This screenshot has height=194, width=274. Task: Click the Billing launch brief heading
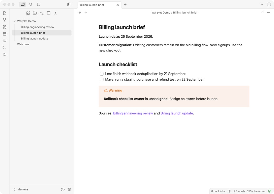click(122, 27)
